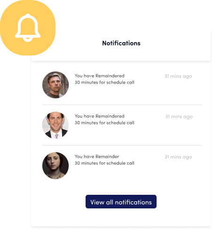The width and height of the screenshot is (213, 230).
Task: Open the "You have Remainder" notification
Action: [97, 156]
